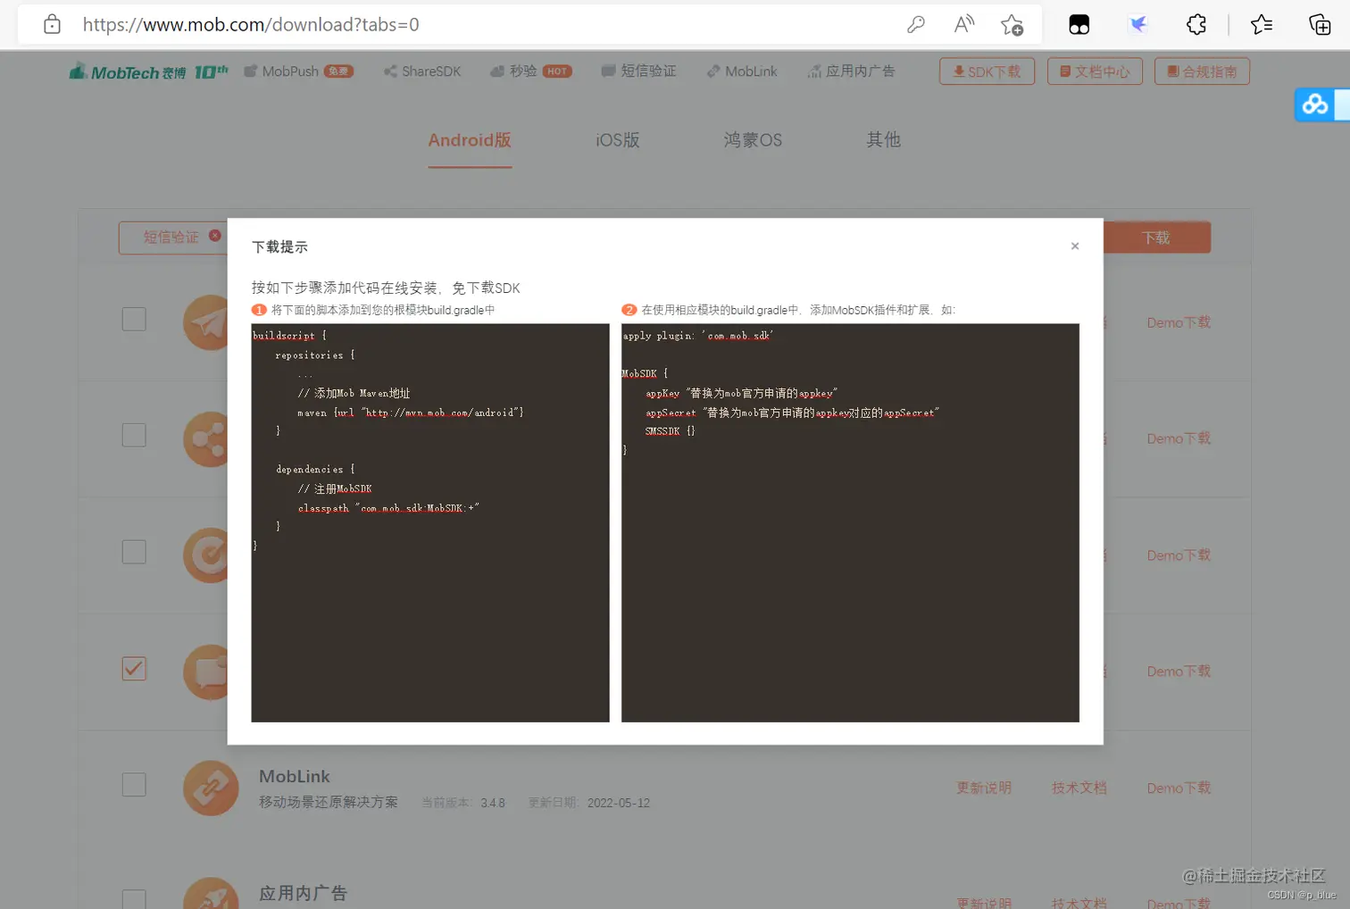Image resolution: width=1350 pixels, height=909 pixels.
Task: Click the SMSSDK {} code line
Action: click(670, 431)
